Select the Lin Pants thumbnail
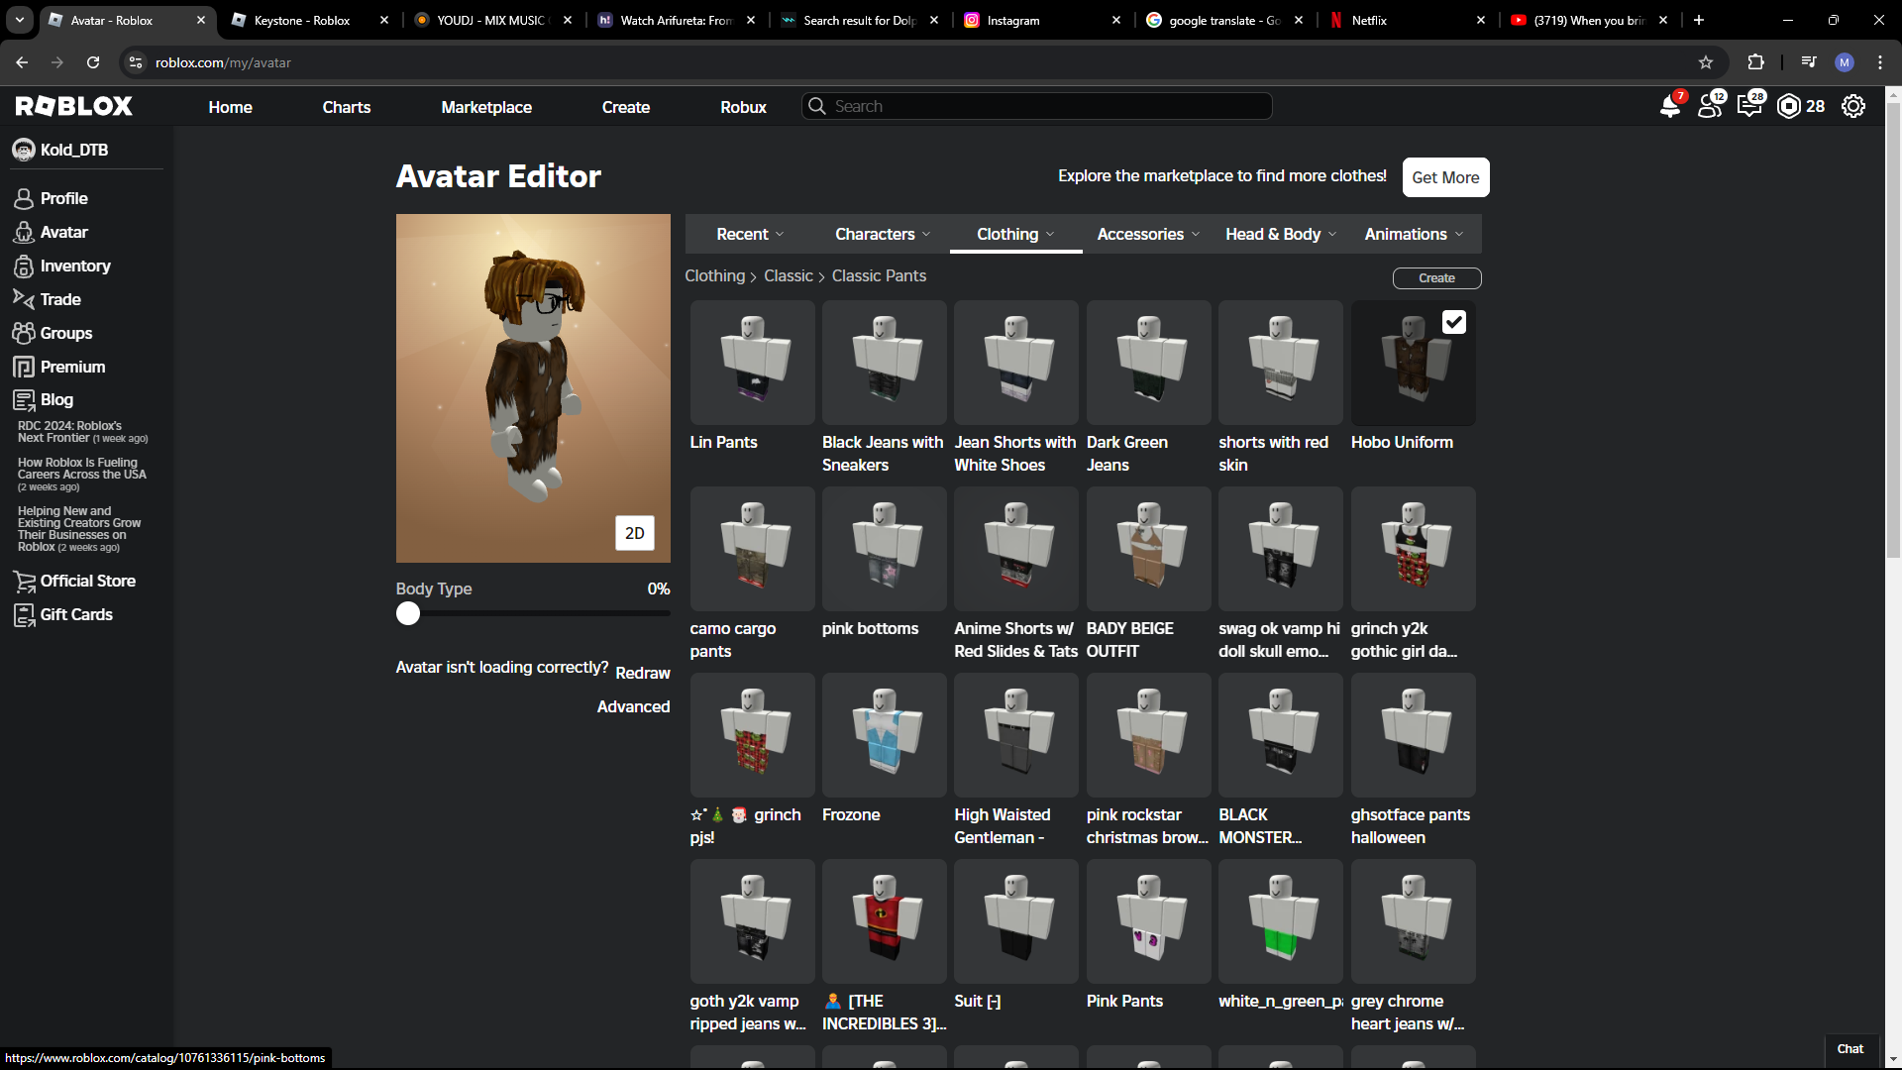This screenshot has height=1070, width=1902. click(753, 363)
